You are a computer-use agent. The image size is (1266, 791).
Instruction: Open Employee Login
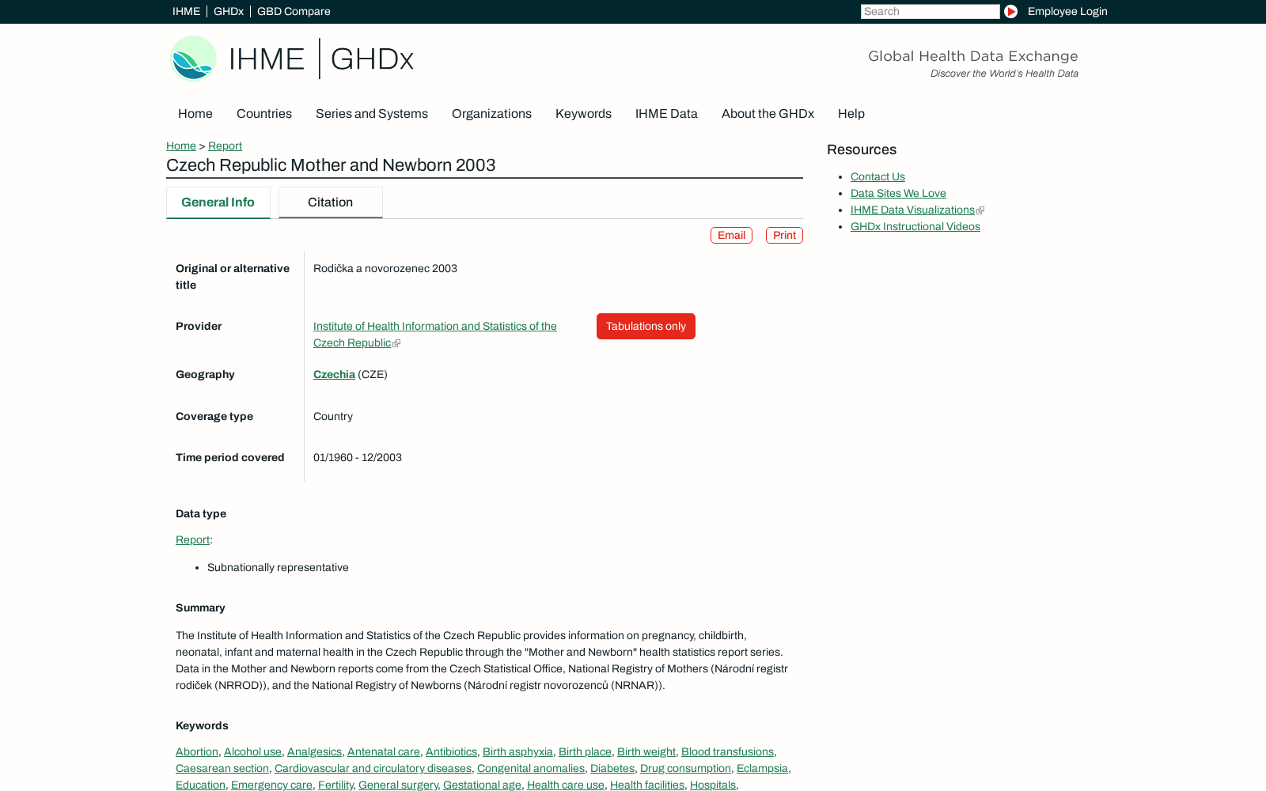(1067, 11)
